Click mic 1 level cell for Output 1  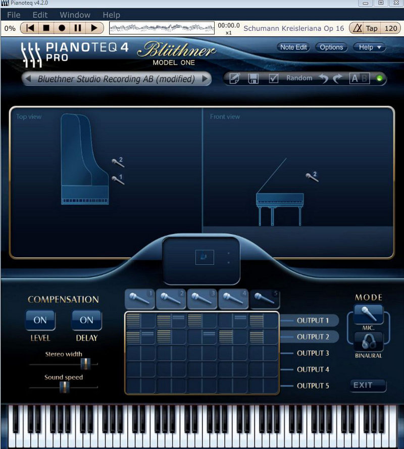[133, 320]
